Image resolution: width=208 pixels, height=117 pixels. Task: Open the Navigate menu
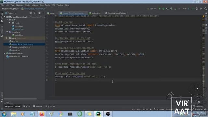20,5
